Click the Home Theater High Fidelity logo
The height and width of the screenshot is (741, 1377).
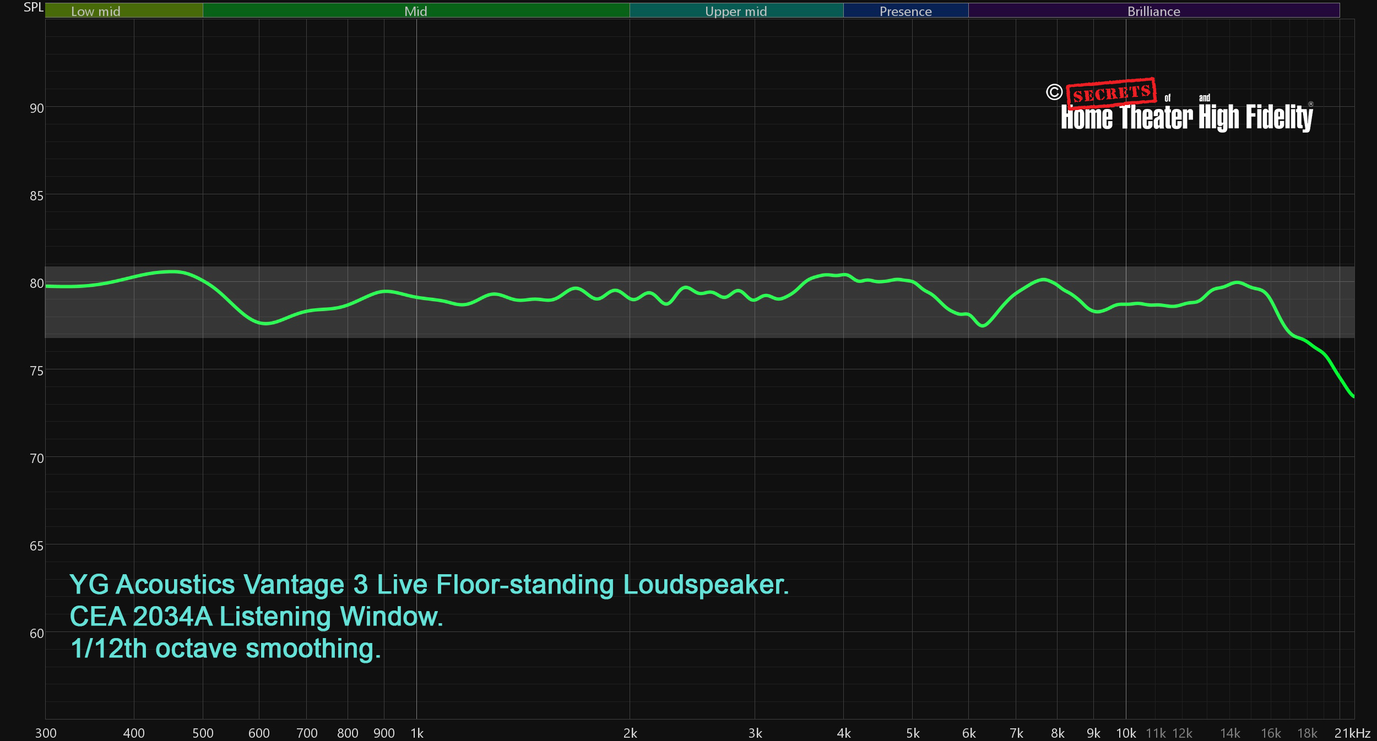coord(1186,117)
